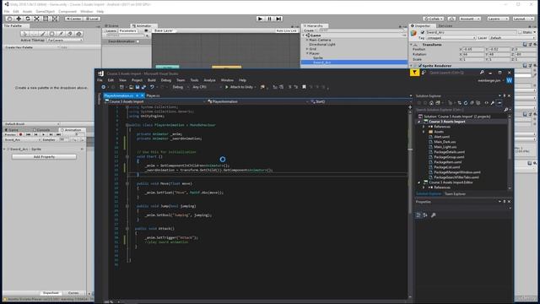Click Unity Pause button
540x304 pixels.
tap(269, 19)
